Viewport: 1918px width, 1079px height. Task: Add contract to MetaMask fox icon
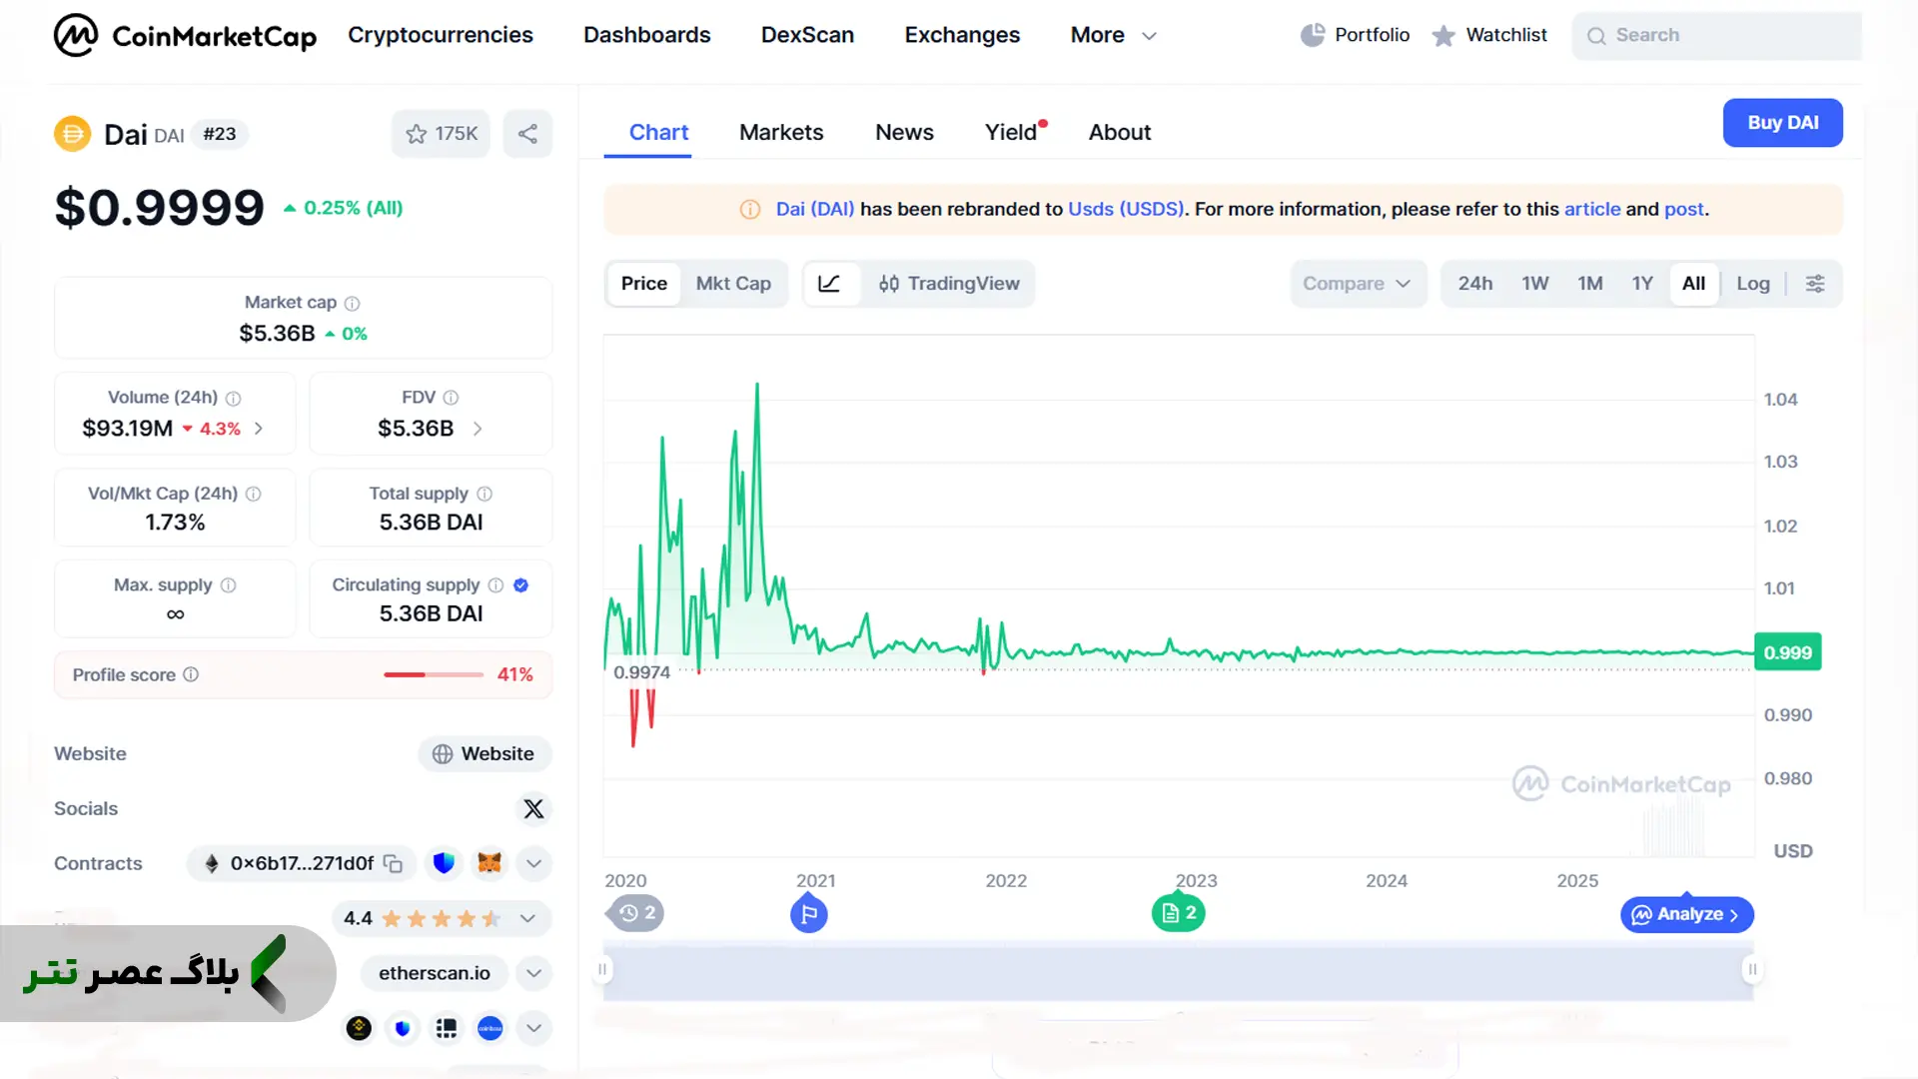pos(489,863)
